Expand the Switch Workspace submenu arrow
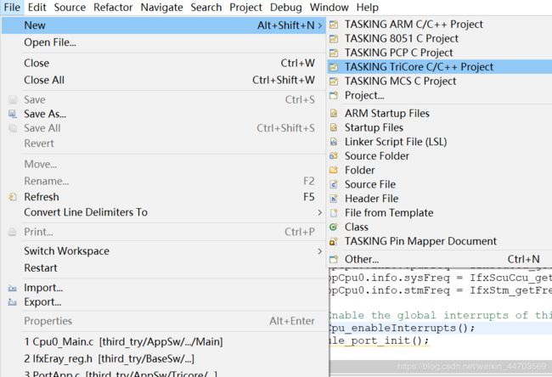 [x=319, y=251]
